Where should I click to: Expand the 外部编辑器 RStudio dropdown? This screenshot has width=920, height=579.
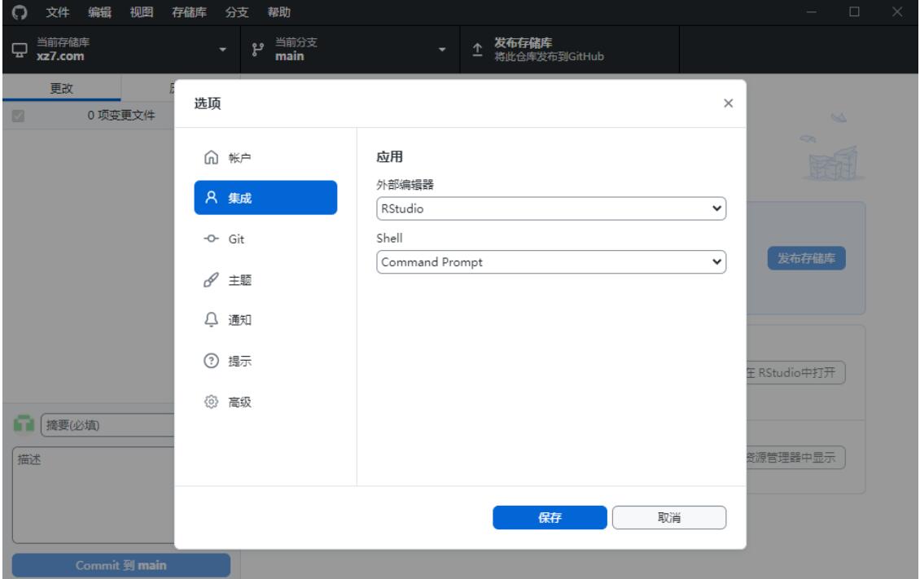(550, 208)
